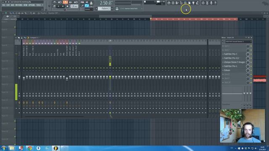Open the Edison slot options arrow
The image size is (269, 151).
click(223, 70)
